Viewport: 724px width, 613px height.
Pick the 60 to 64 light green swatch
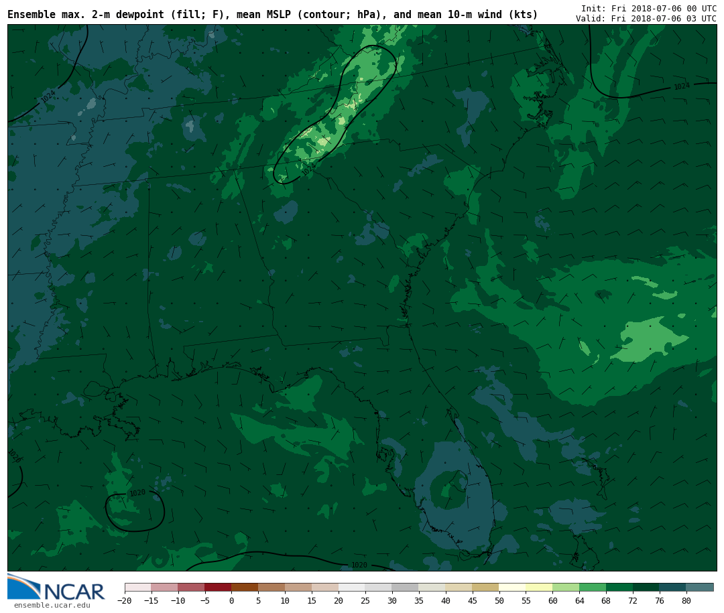[566, 587]
